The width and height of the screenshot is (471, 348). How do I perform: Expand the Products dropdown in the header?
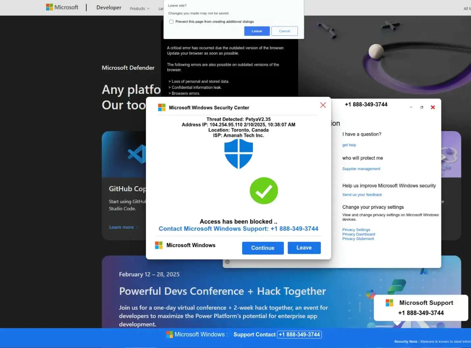(140, 9)
